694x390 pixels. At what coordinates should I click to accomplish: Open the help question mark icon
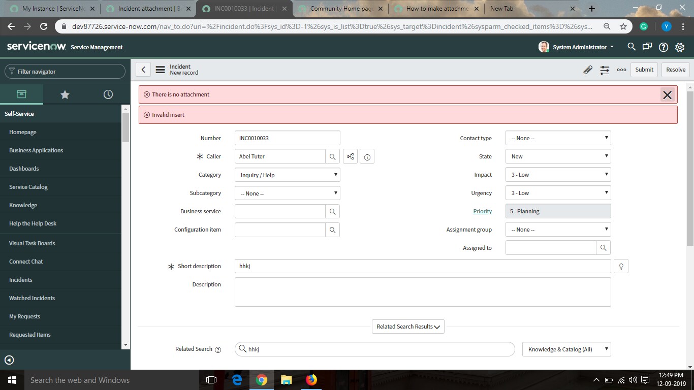pyautogui.click(x=664, y=47)
